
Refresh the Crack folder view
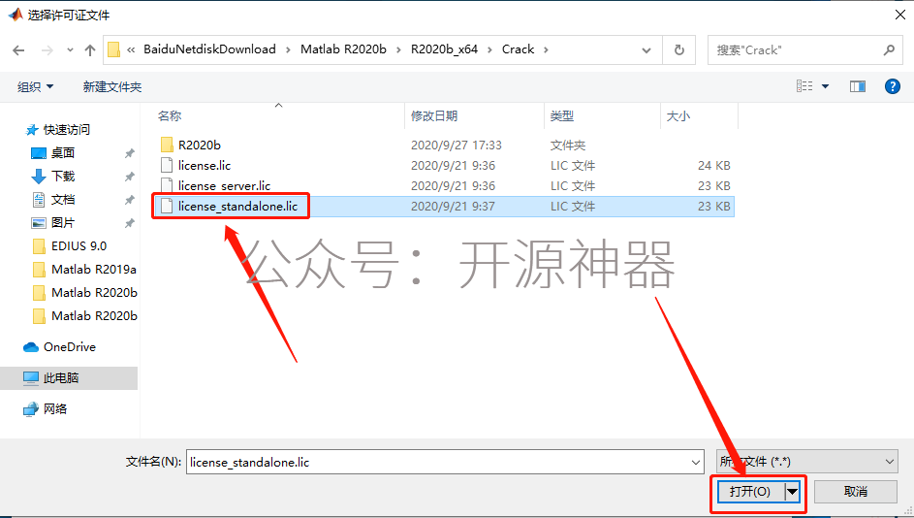tap(679, 50)
